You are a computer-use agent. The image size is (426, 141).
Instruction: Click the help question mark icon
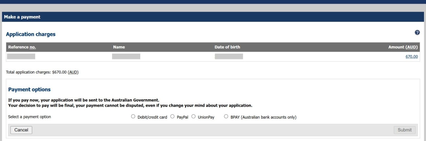417,32
